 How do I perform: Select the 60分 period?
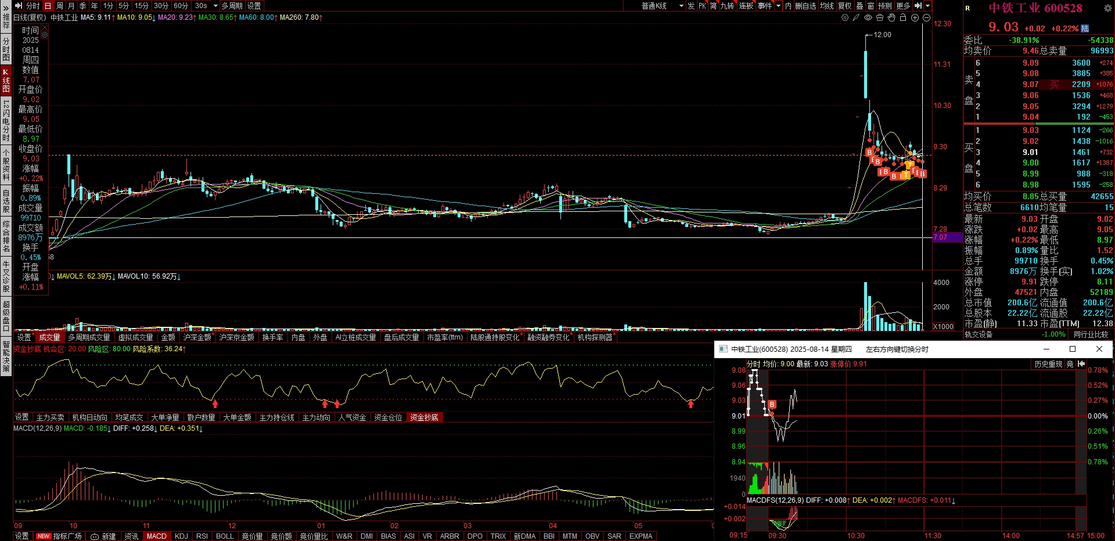181,6
